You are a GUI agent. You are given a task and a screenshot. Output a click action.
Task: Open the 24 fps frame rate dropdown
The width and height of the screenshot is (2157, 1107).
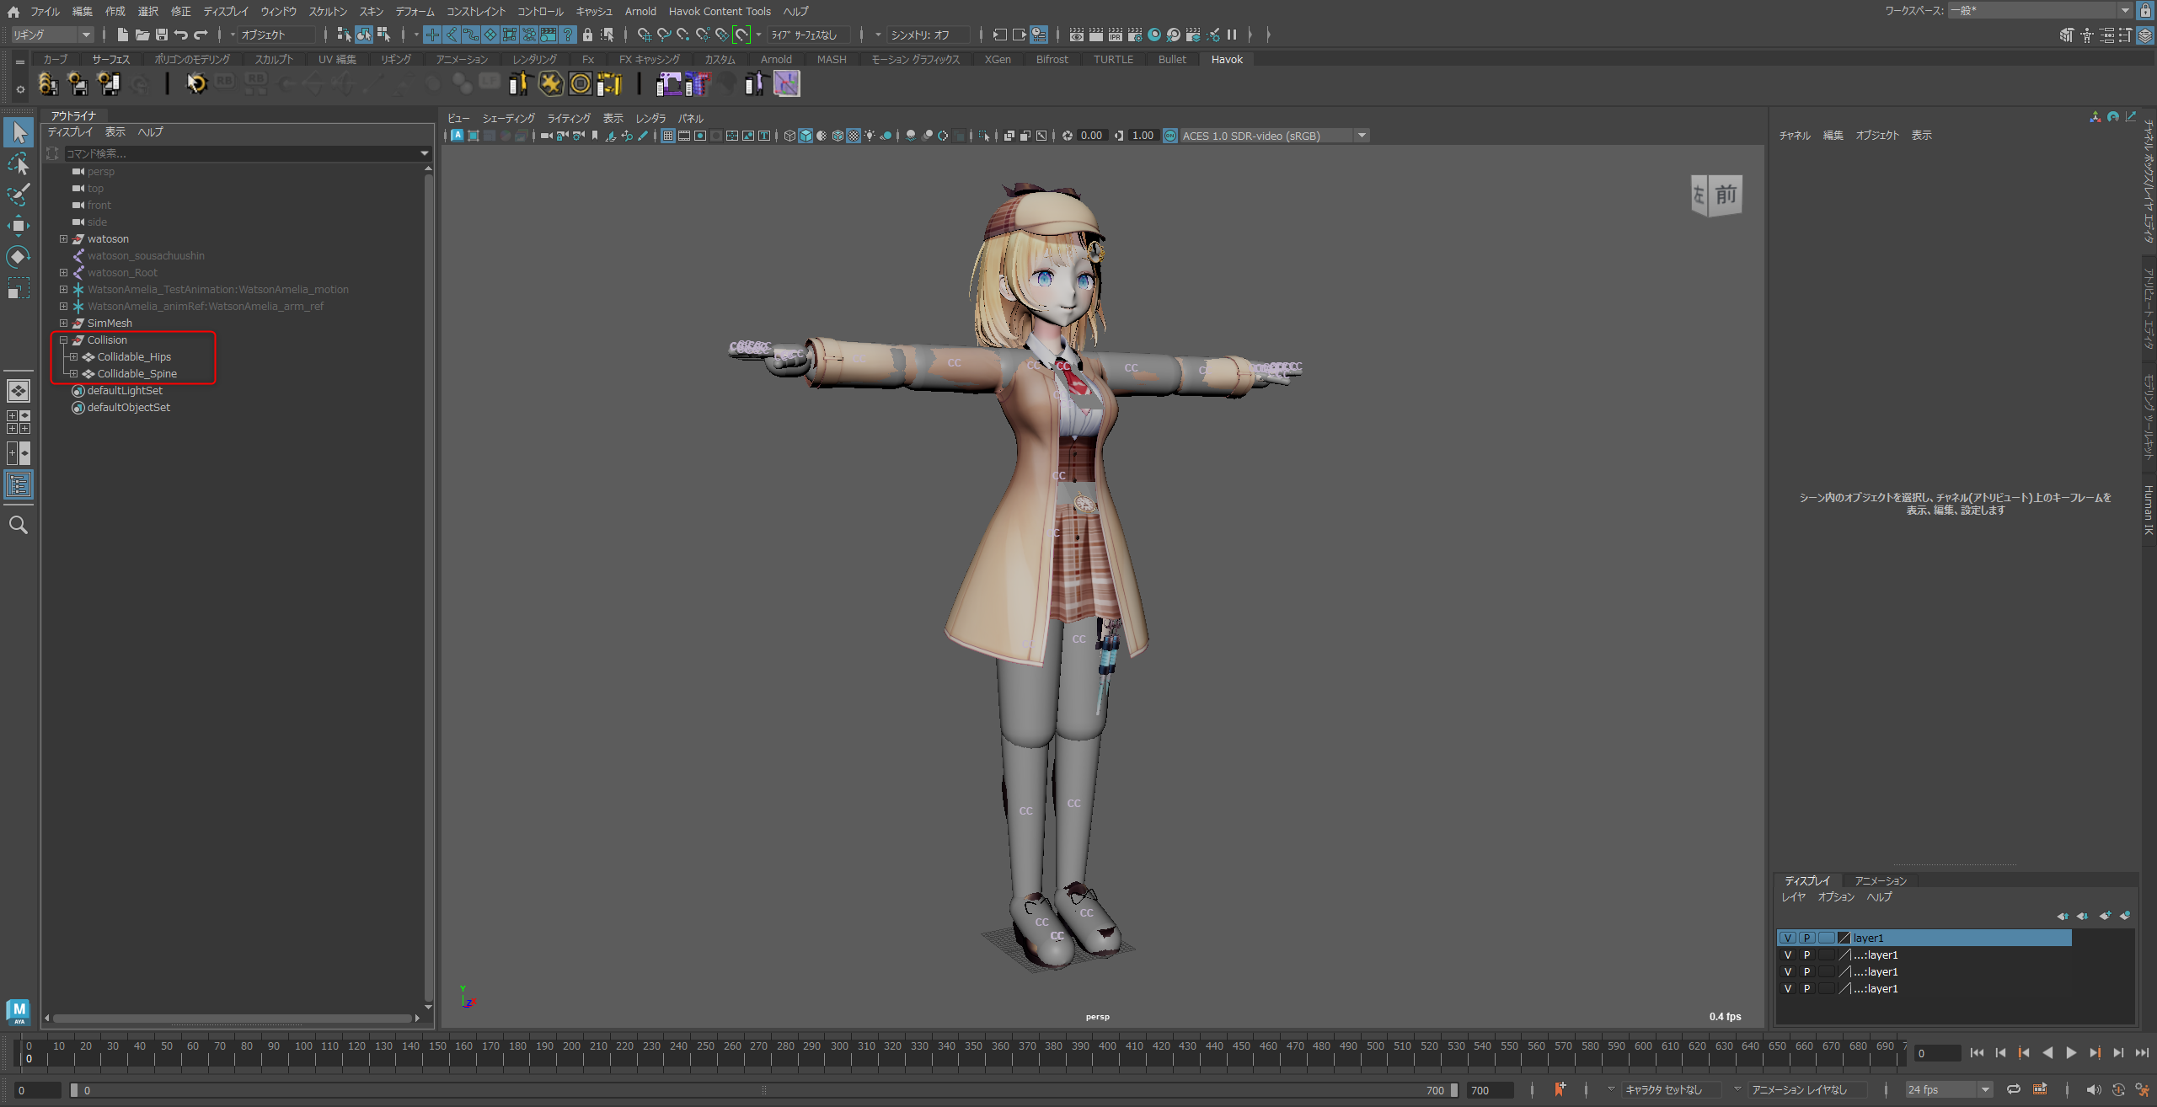coord(1949,1089)
